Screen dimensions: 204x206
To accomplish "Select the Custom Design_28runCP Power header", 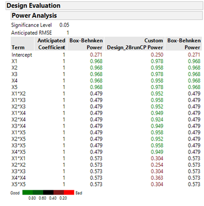I will (135, 44).
